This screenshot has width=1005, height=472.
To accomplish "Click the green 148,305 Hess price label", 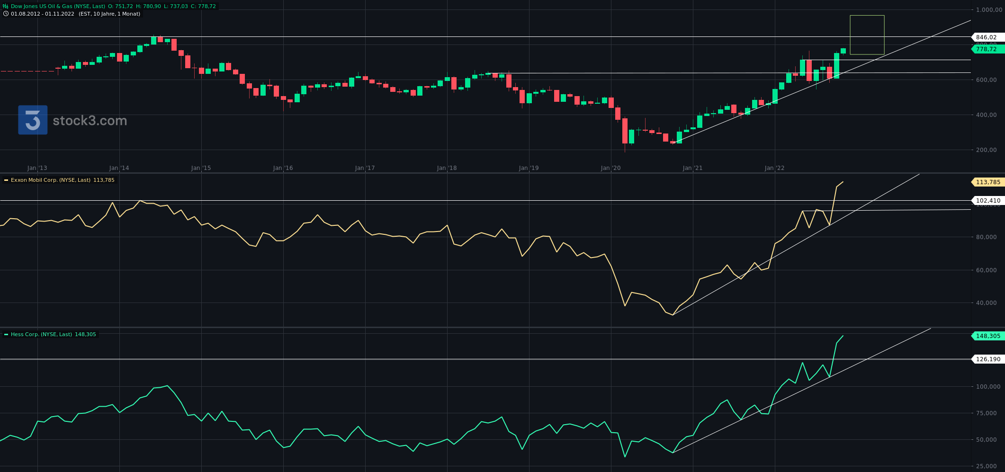I will 988,336.
